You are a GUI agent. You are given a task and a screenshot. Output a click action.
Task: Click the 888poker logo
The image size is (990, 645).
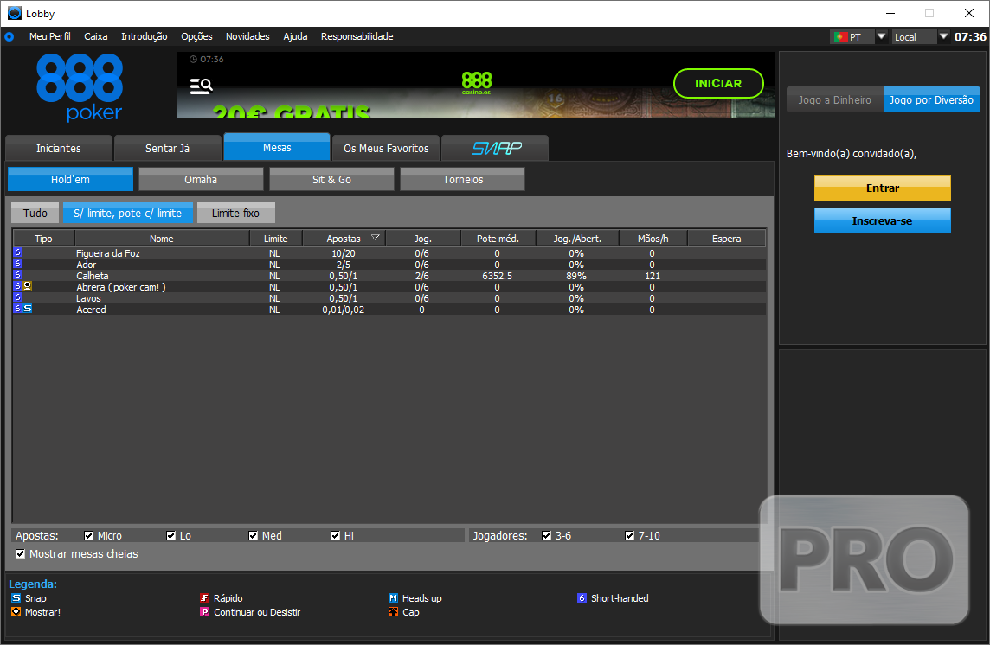[80, 87]
